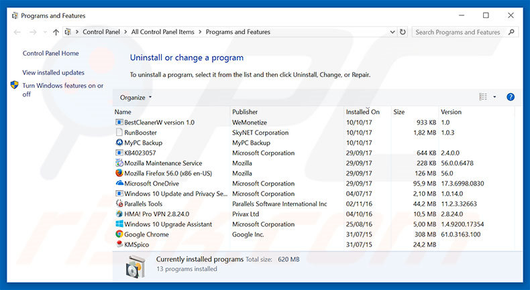Click the KMSpico red icon
Screen dimensions: 530x290
(119, 244)
